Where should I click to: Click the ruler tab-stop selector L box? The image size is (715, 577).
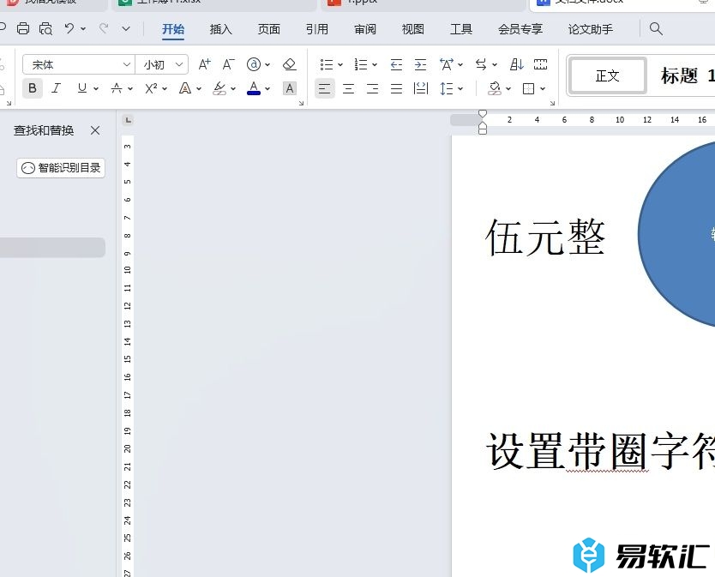click(128, 120)
